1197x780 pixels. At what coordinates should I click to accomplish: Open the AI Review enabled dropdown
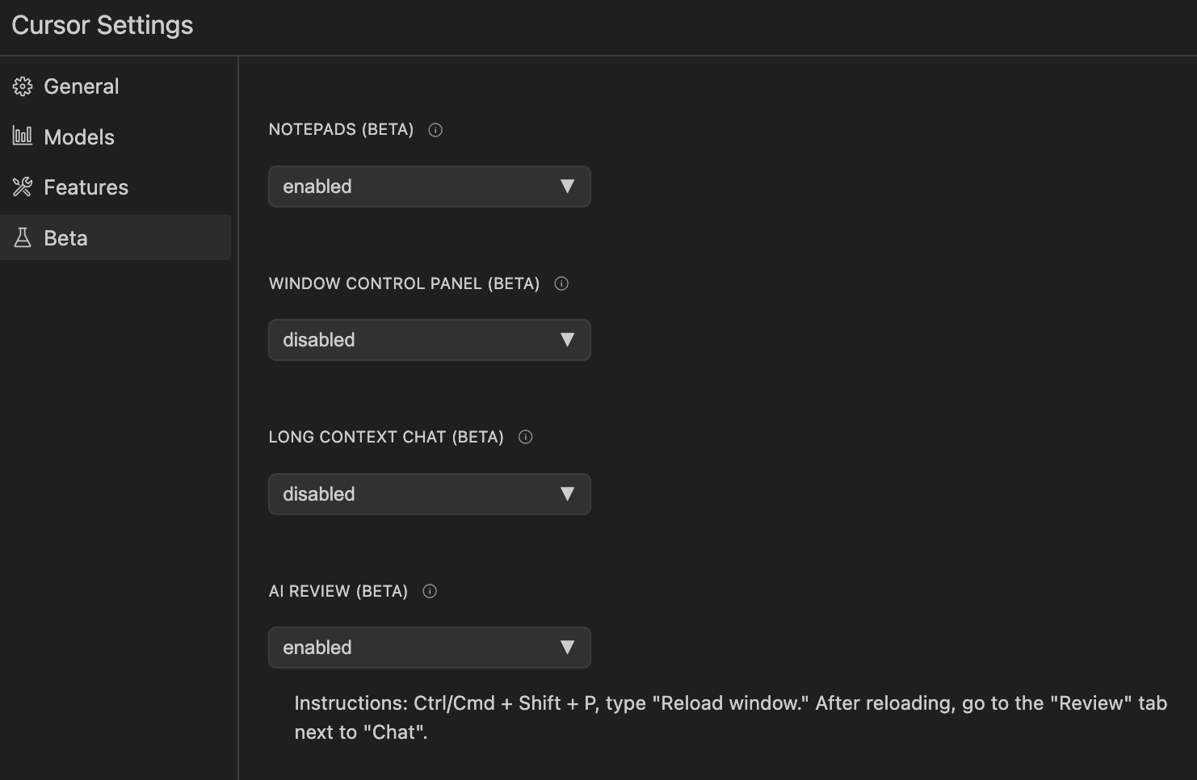tap(430, 648)
